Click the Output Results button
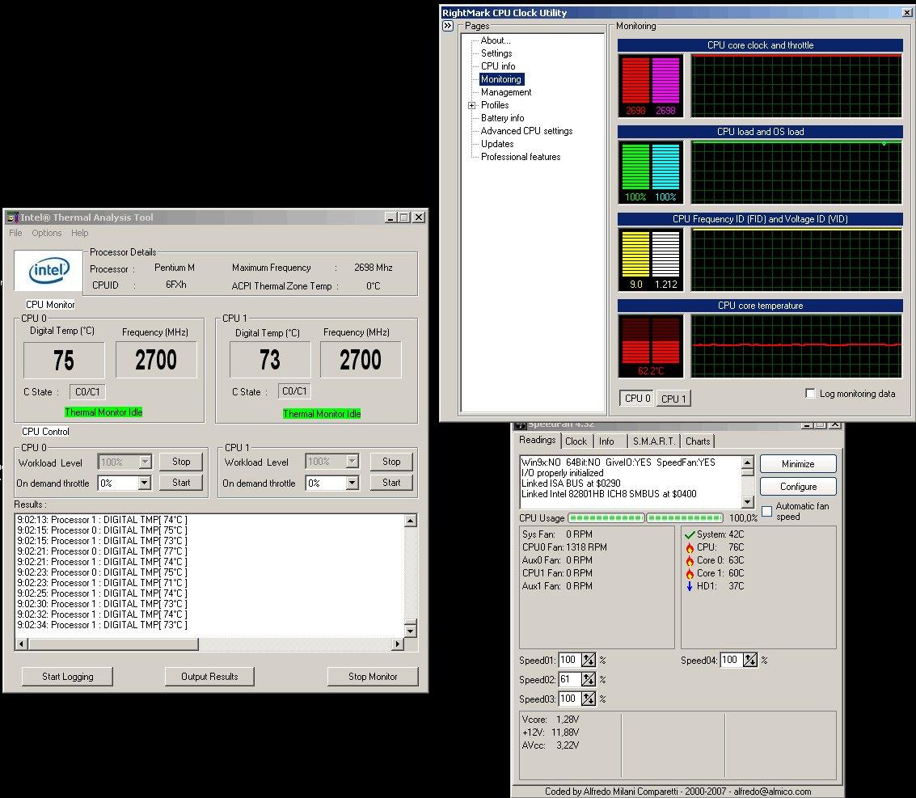This screenshot has height=798, width=916. point(209,677)
